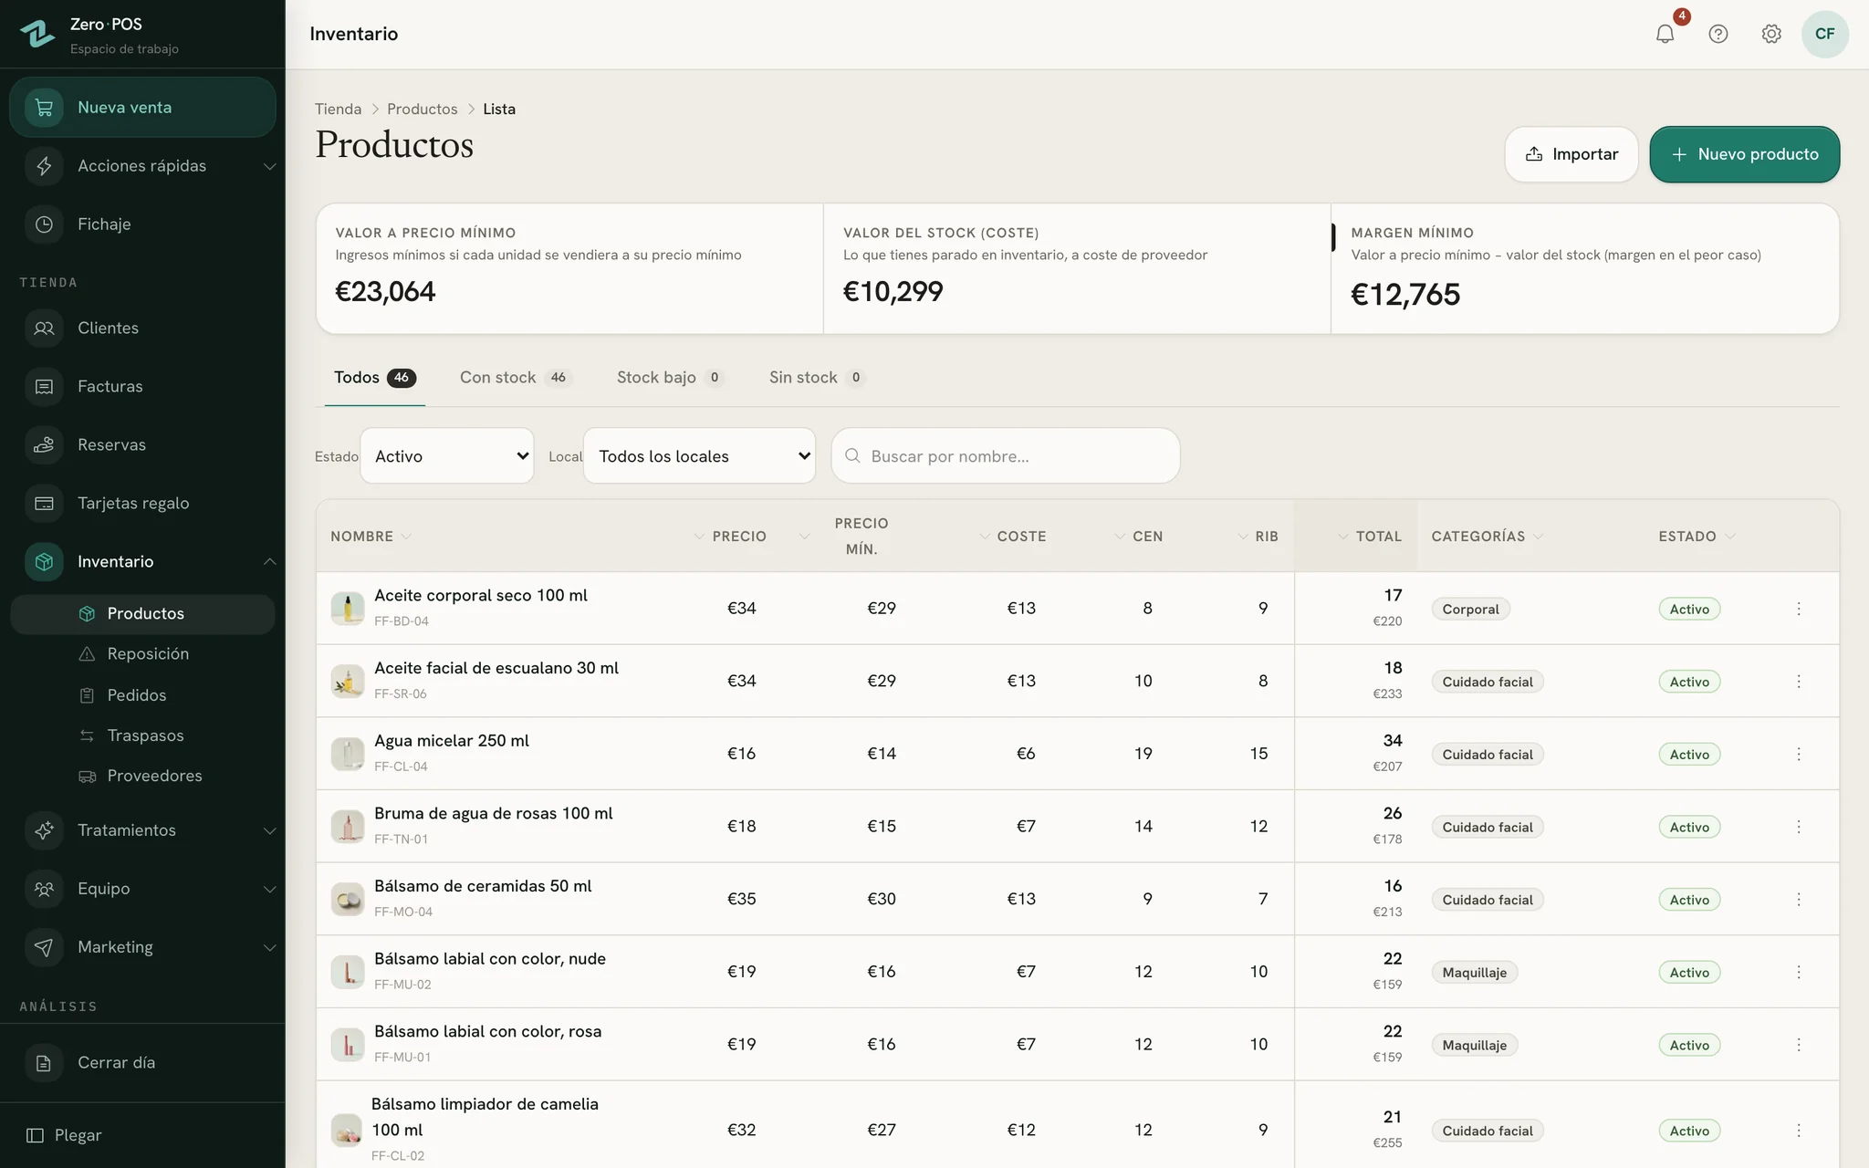Open the CF user avatar

1825,34
